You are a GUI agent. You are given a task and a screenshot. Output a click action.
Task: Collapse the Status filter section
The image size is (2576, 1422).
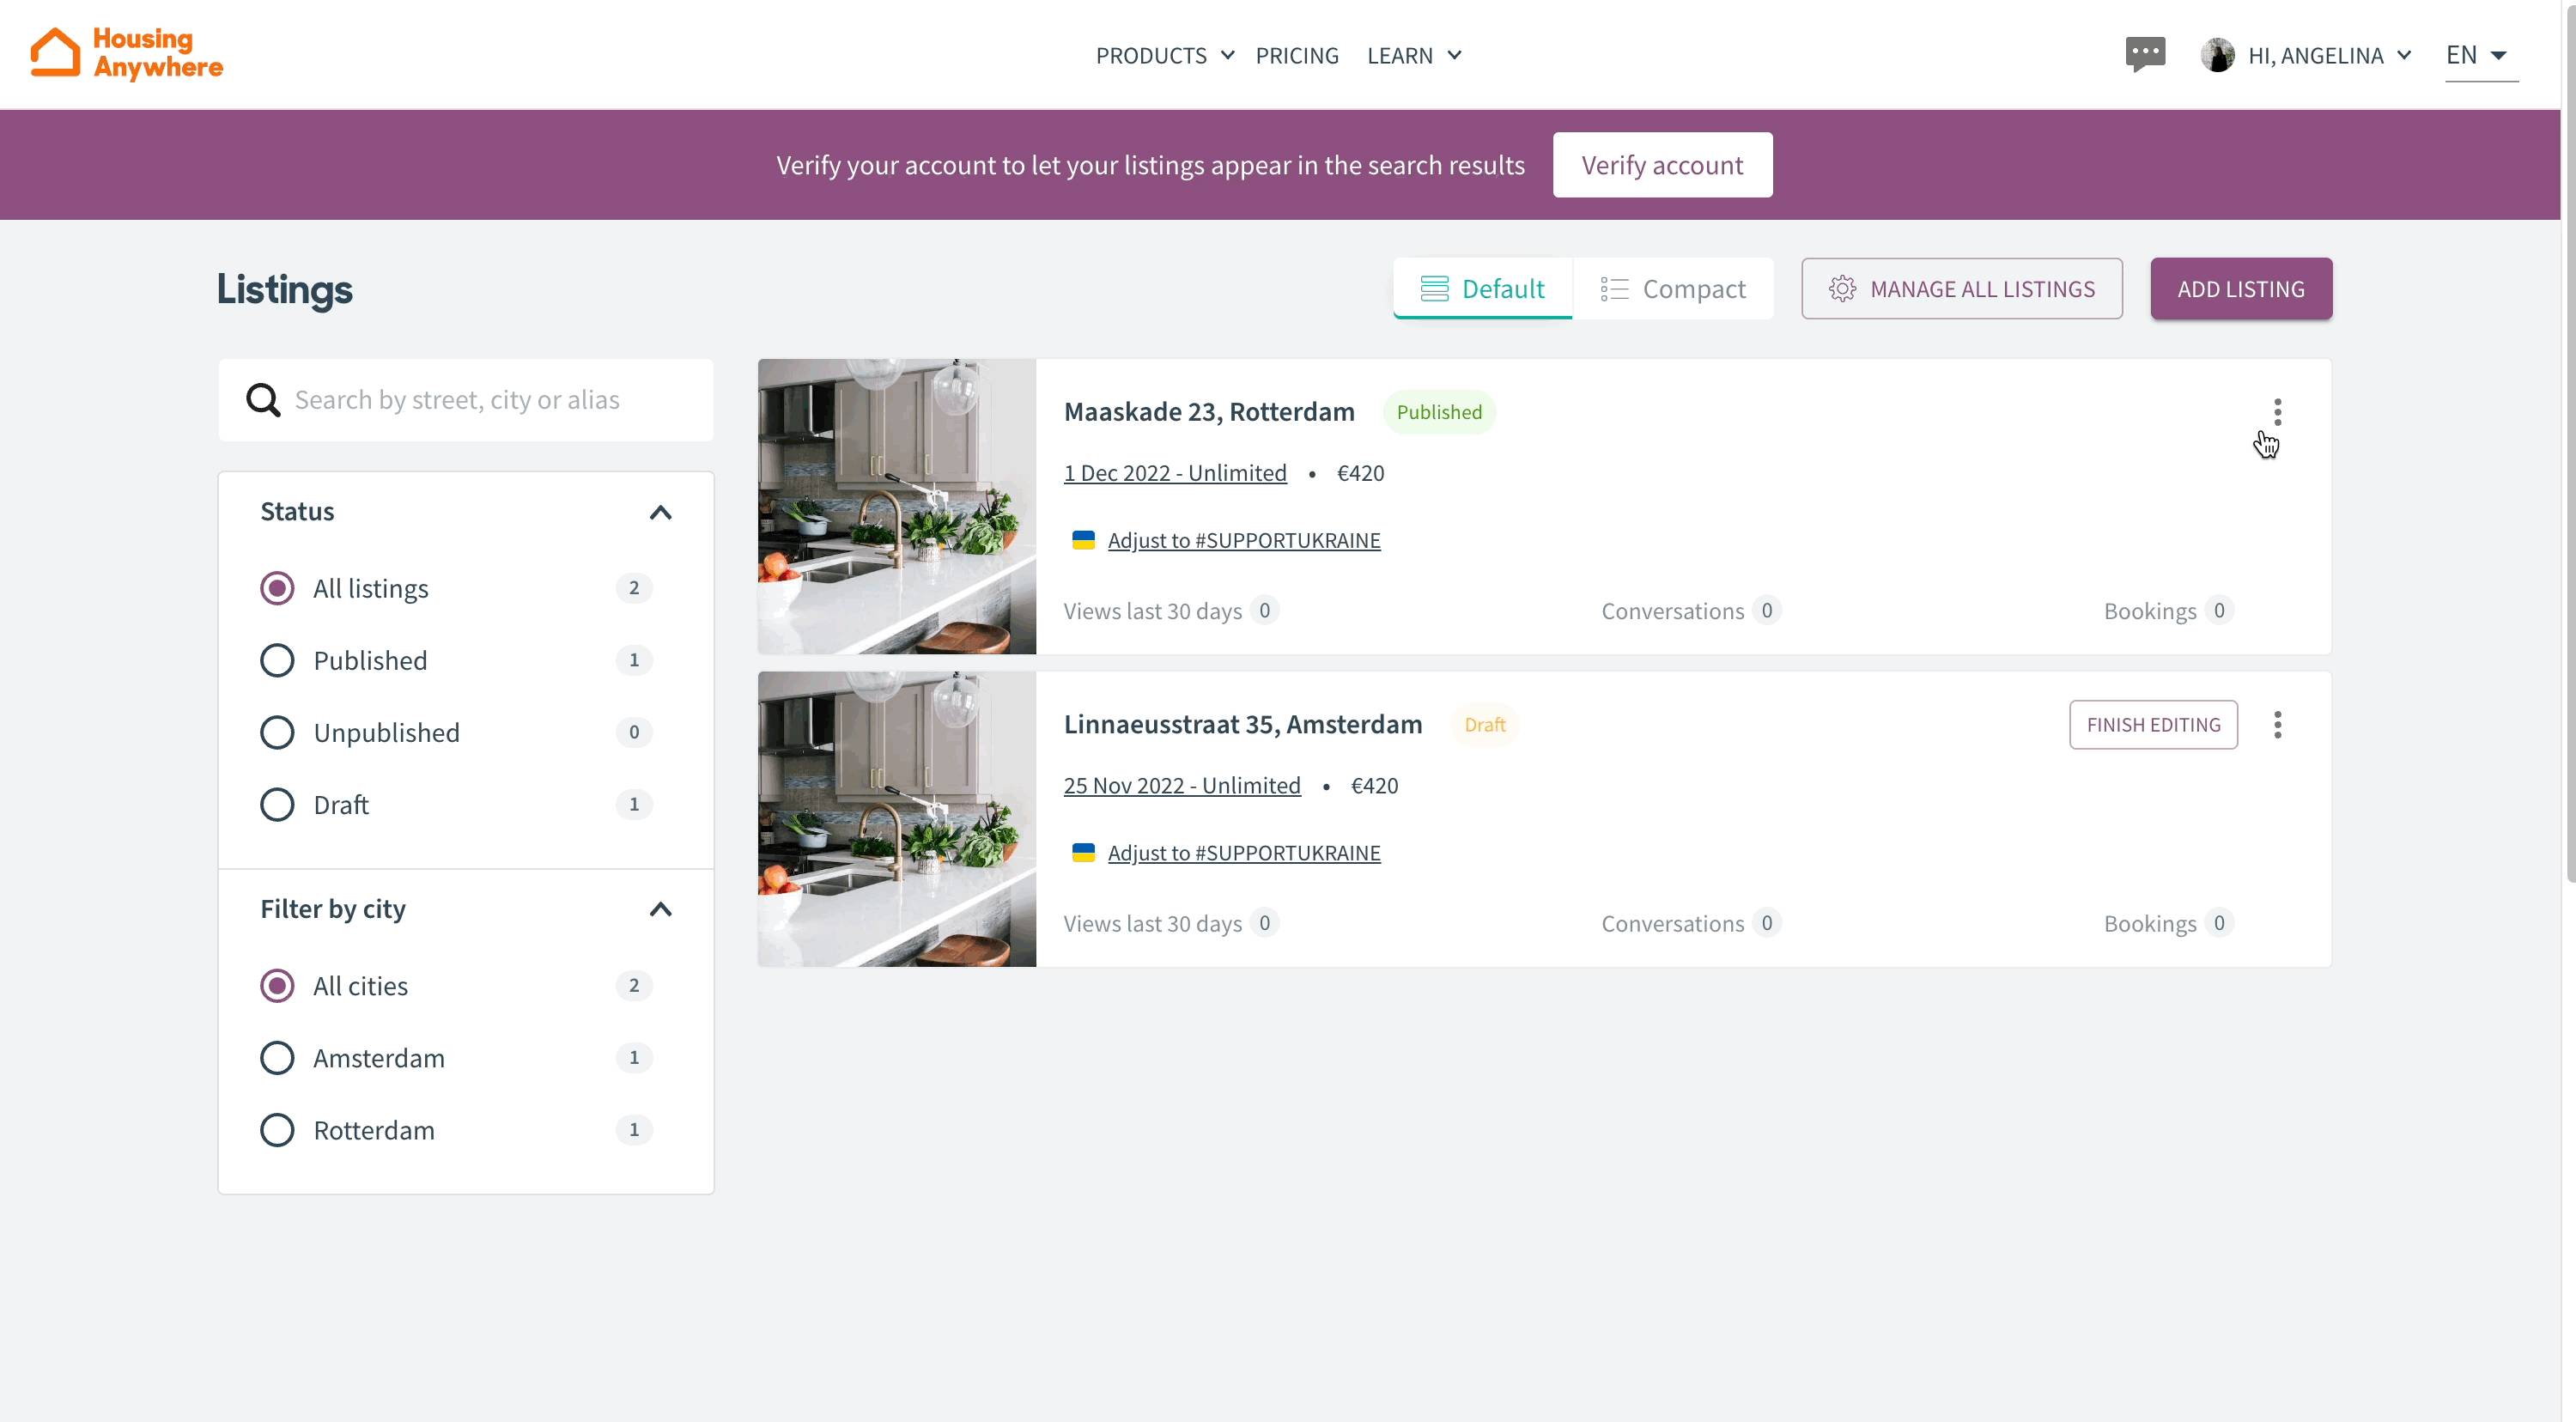[660, 513]
